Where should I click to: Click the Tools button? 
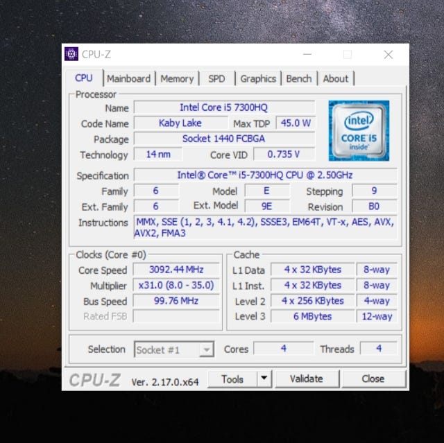(232, 379)
